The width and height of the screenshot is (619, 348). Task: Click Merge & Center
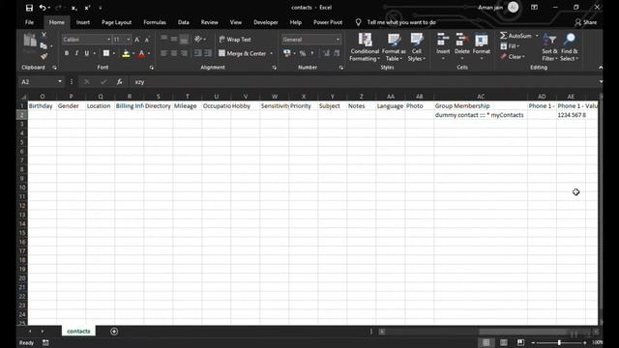pos(243,53)
